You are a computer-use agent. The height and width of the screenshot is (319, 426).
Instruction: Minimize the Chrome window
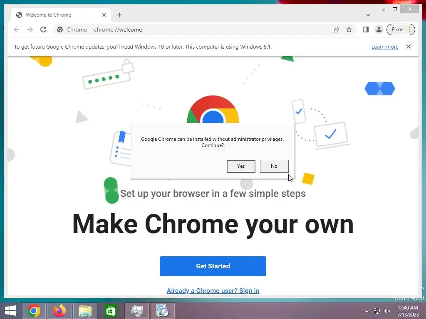(384, 9)
